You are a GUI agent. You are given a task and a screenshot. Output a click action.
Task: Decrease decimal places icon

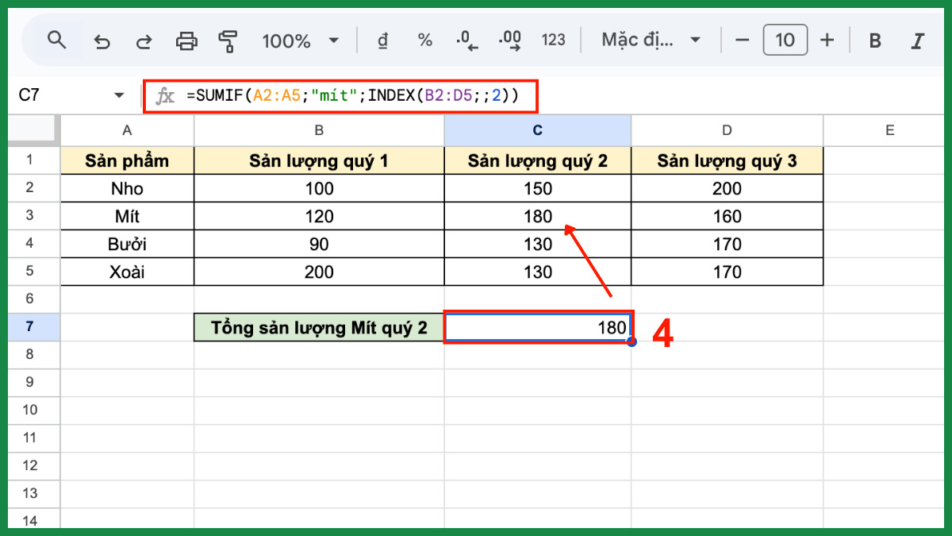(467, 40)
